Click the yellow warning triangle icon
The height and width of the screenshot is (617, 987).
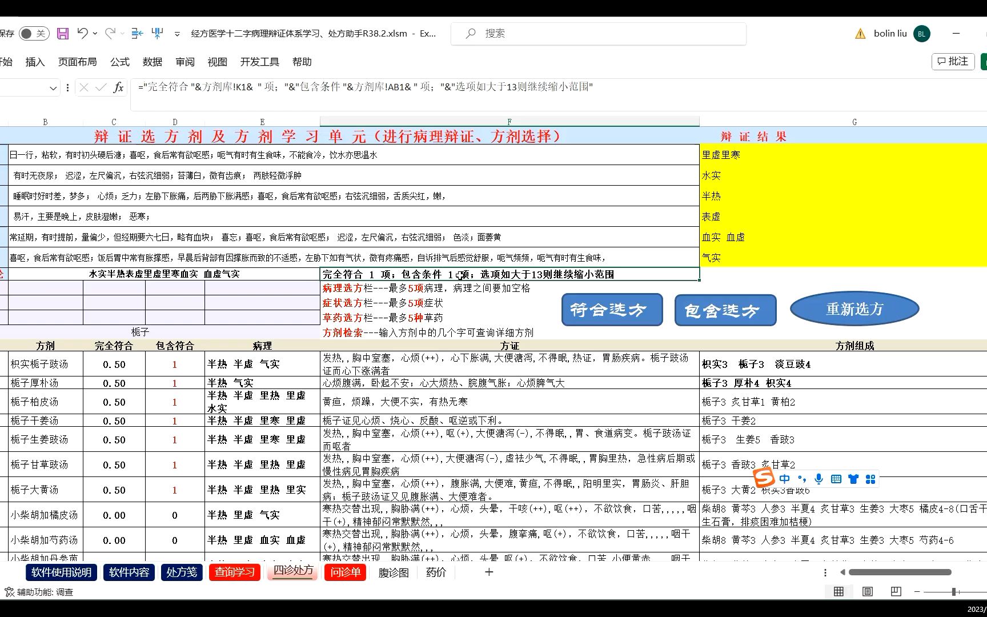tap(860, 34)
